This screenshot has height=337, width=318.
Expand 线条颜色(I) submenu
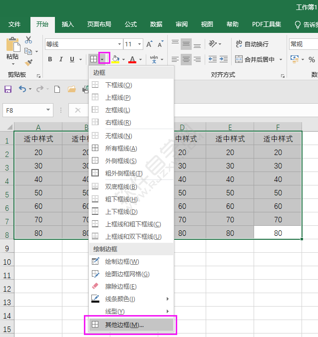click(131, 299)
